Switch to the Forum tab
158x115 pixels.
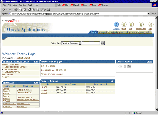(134, 32)
